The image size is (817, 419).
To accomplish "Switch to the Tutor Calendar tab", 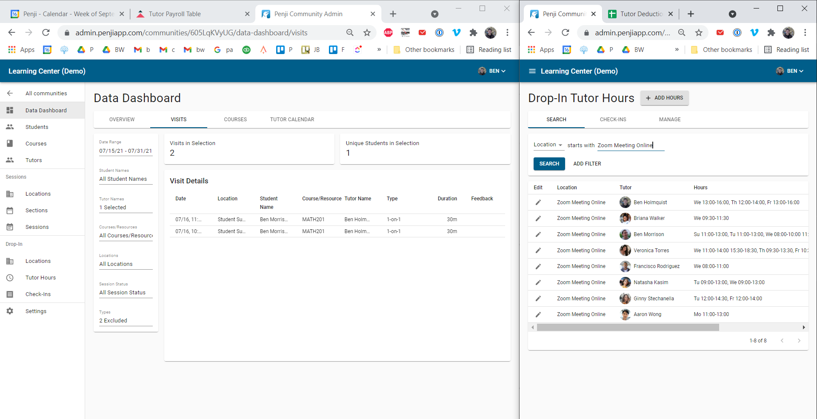I will [x=292, y=120].
